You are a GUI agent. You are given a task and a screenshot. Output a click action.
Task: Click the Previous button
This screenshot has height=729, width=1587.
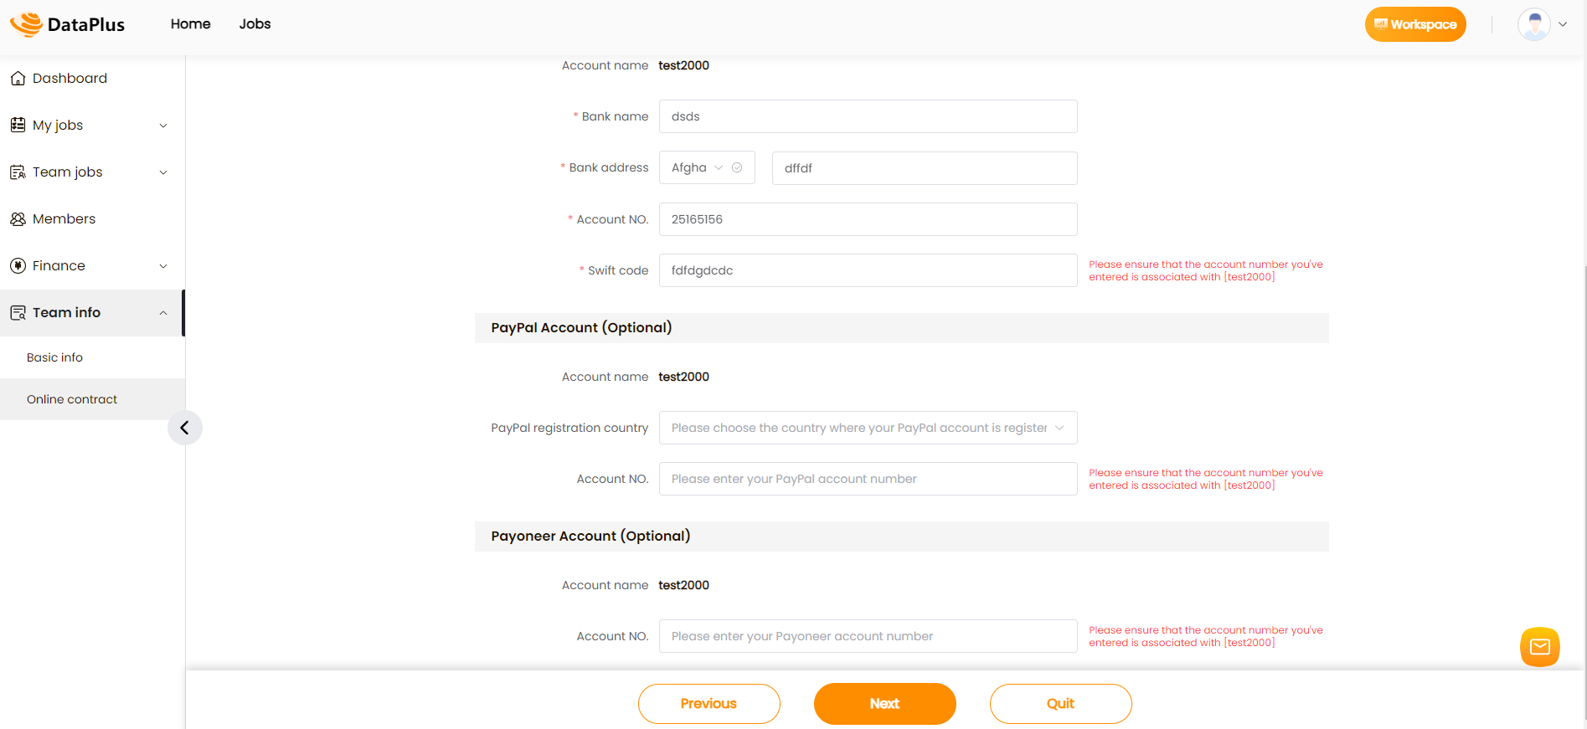tap(708, 704)
